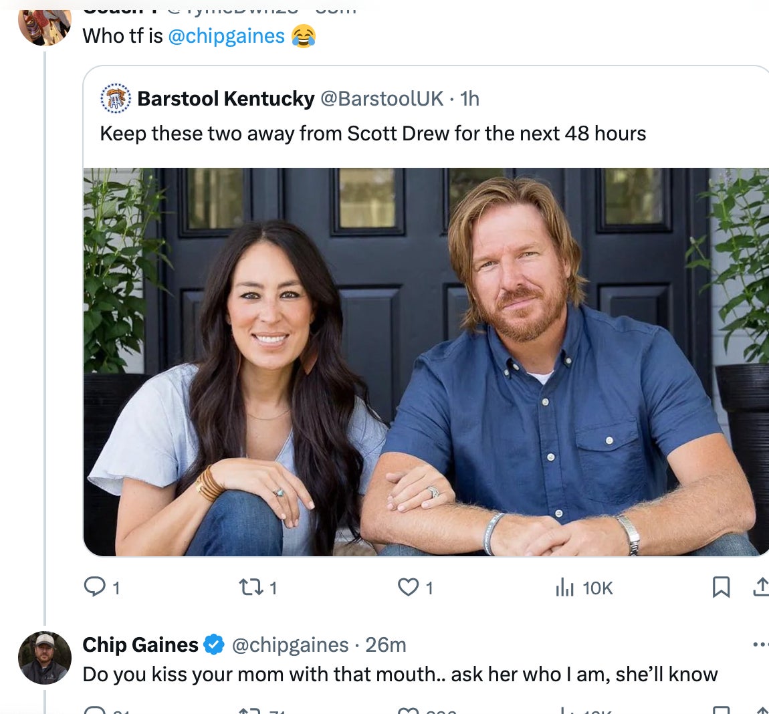Repost the tweet quoting Barstool Kentucky
Screen dimensions: 769x714
click(250, 587)
